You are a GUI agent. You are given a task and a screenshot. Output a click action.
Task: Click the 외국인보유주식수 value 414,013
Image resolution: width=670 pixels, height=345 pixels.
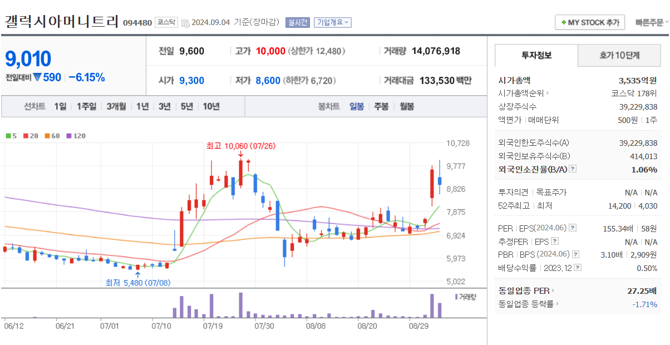pyautogui.click(x=643, y=156)
